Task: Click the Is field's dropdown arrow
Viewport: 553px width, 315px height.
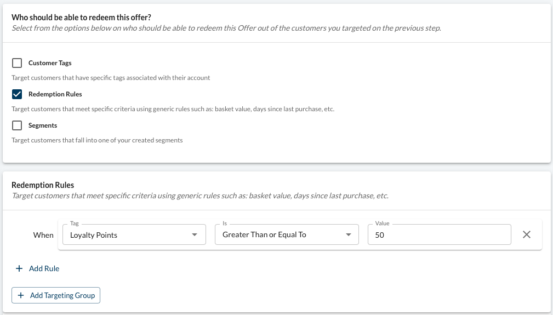Action: (x=348, y=235)
